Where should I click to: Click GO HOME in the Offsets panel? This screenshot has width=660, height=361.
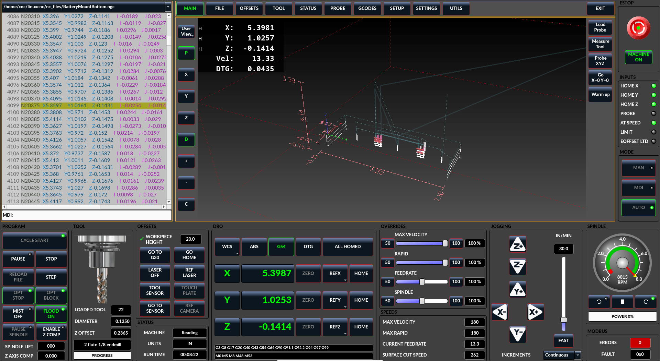189,255
